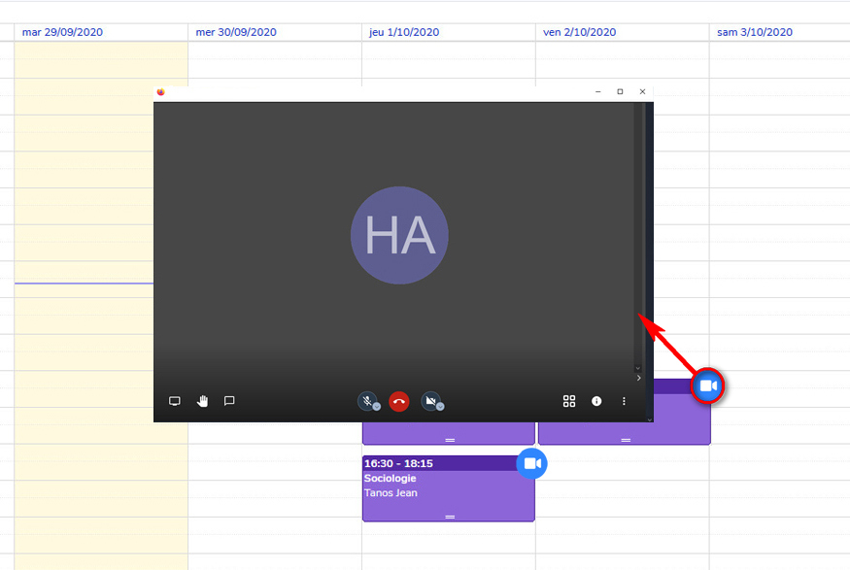Open the day mar 29/09/2020
Screen dimensions: 850x570
(62, 32)
